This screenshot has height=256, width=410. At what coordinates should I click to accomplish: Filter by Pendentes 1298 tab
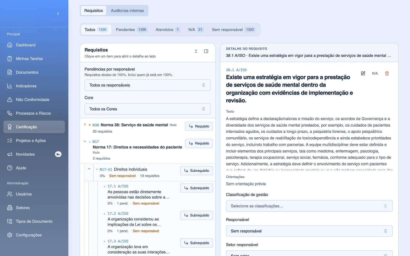(132, 30)
